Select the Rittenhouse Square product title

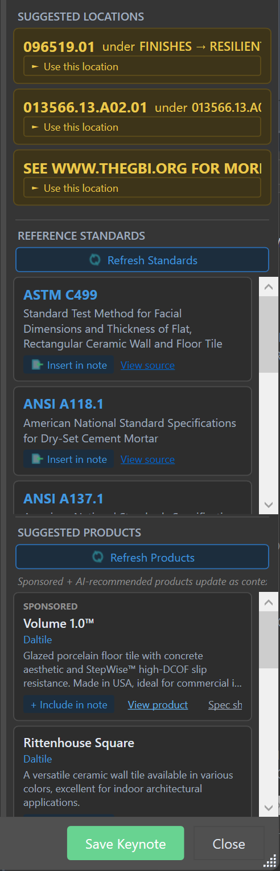79,743
